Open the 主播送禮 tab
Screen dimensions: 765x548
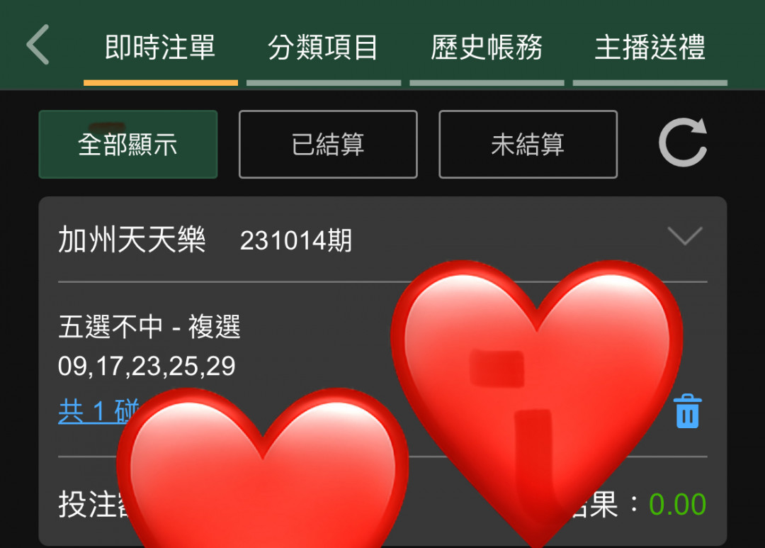pos(650,48)
